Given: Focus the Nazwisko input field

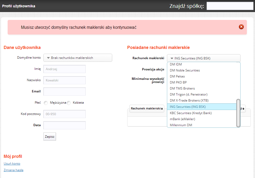Looking at the screenshot, I should (x=64, y=80).
